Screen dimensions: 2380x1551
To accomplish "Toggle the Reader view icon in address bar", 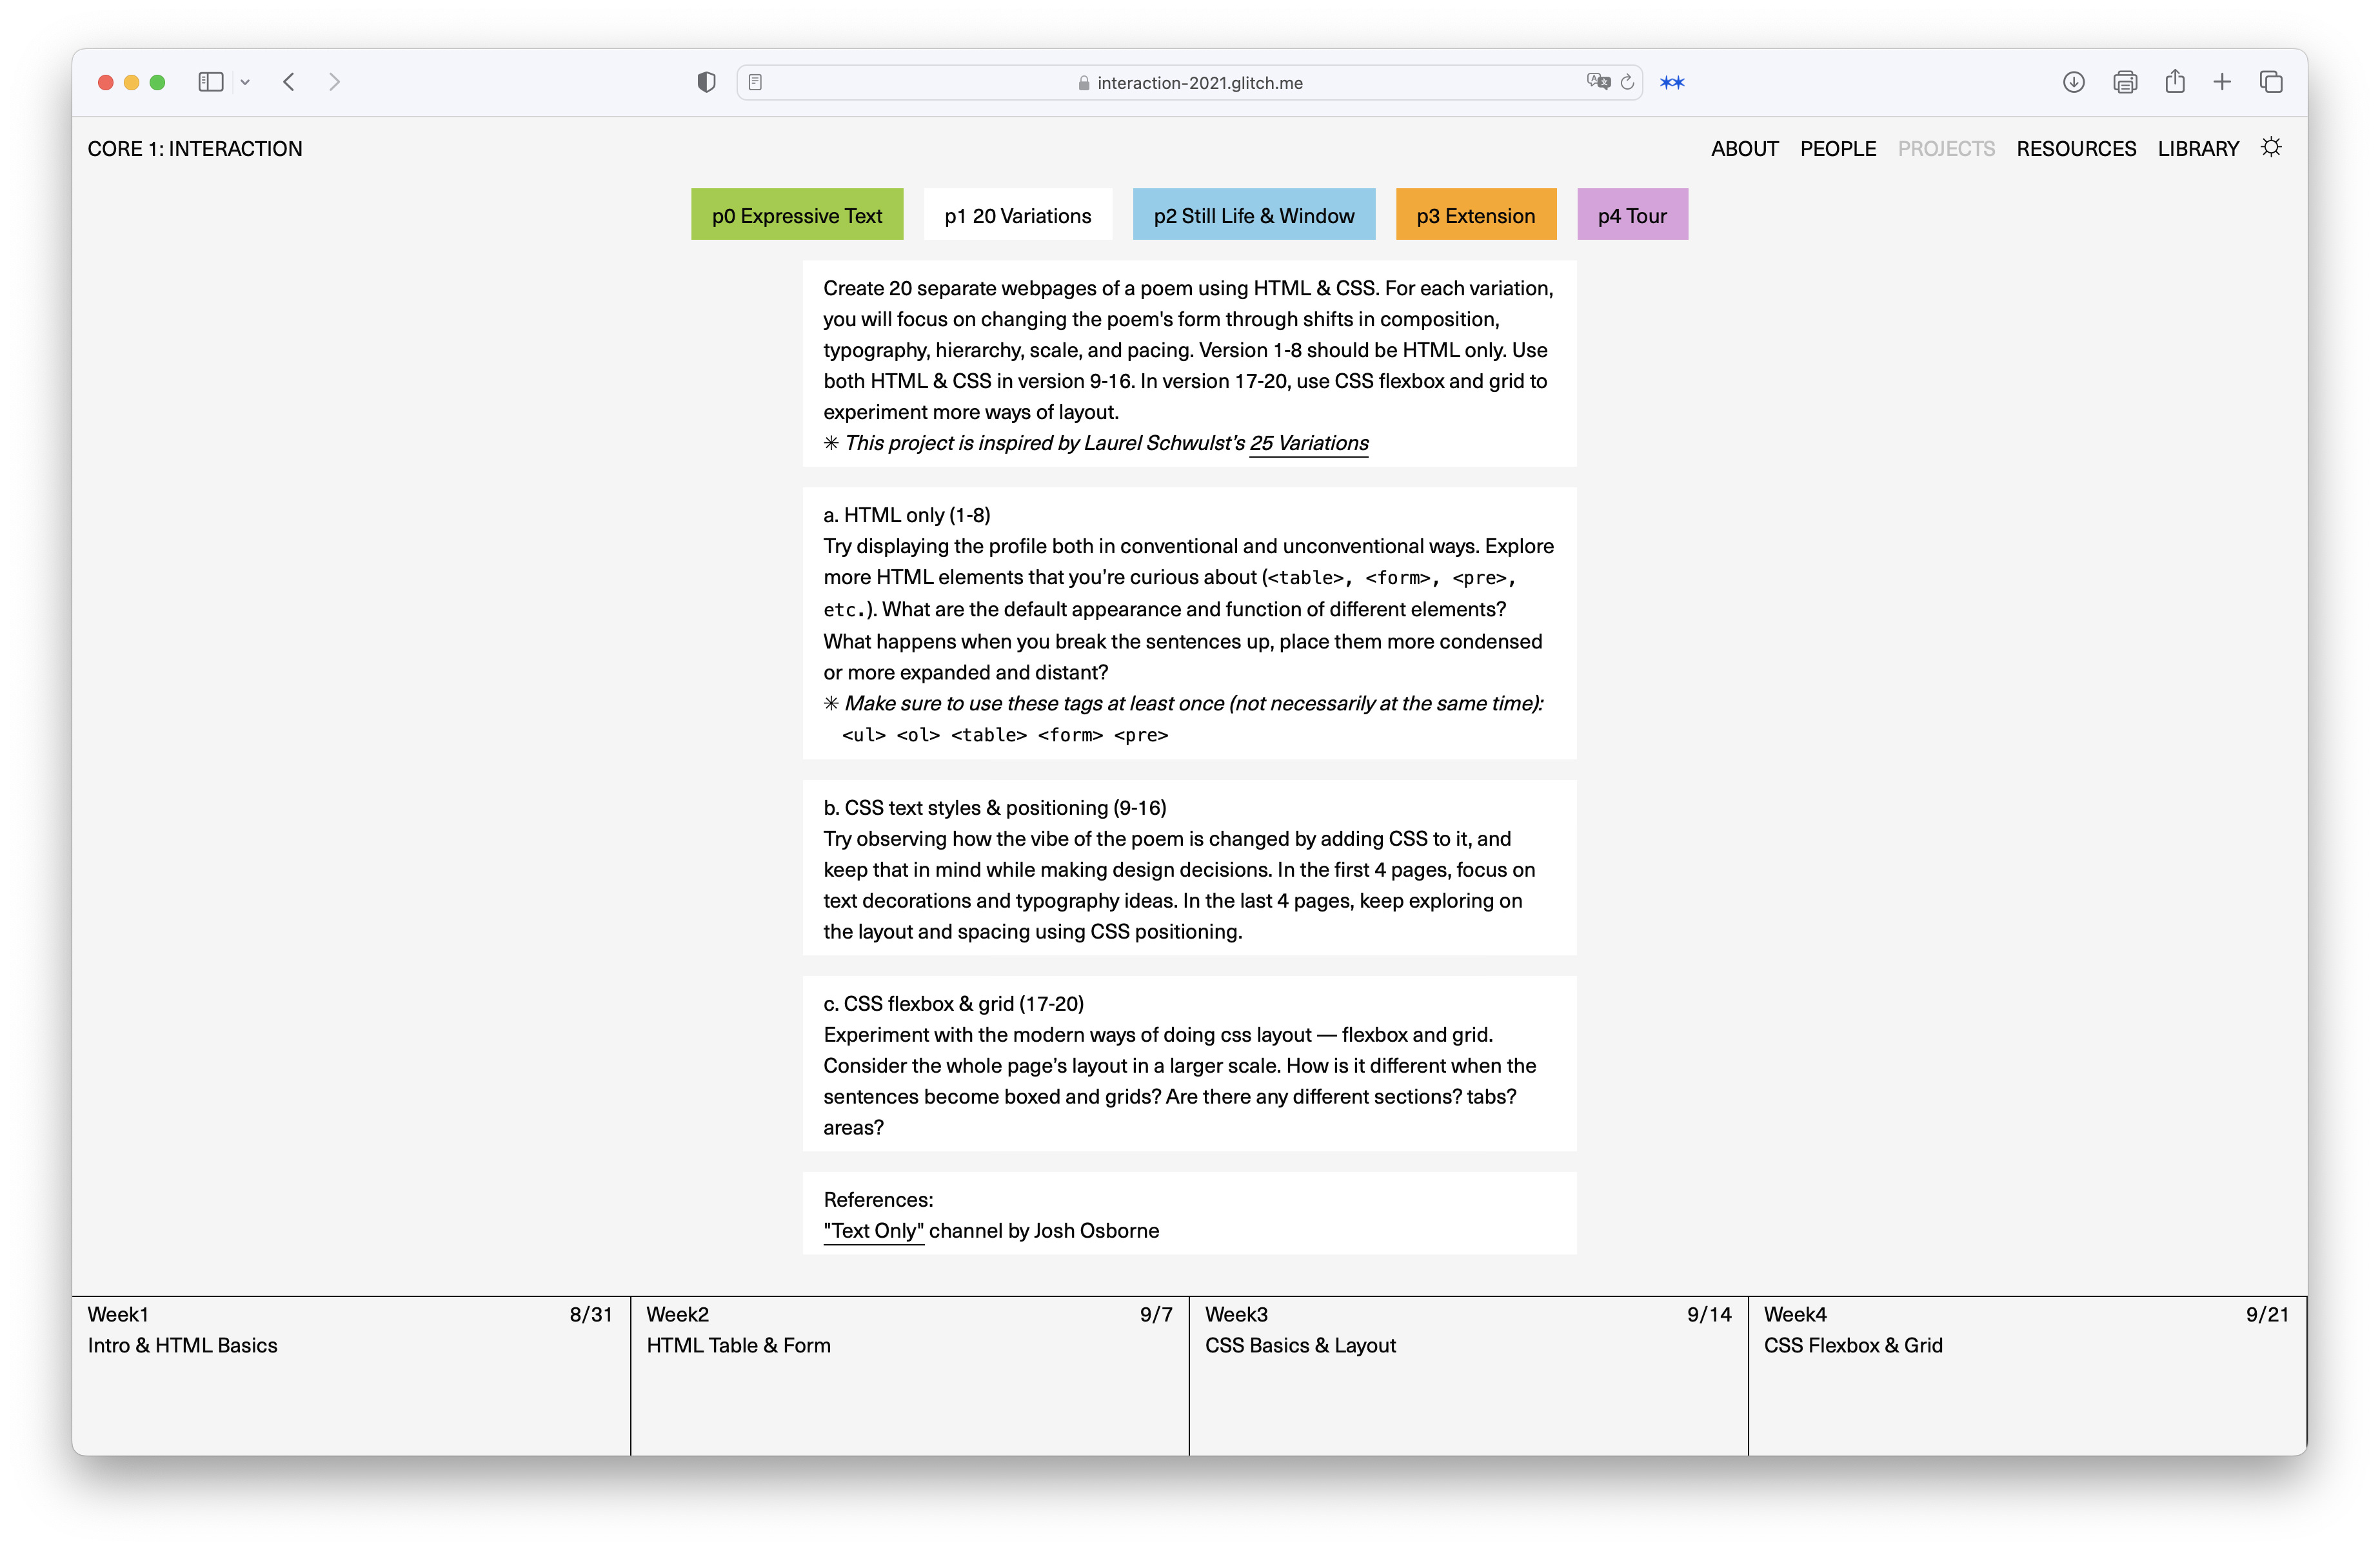I will click(756, 82).
